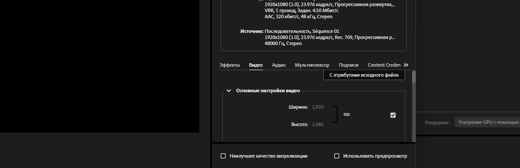Click the Высота value 1,080
The height and width of the screenshot is (168, 520).
pyautogui.click(x=318, y=124)
